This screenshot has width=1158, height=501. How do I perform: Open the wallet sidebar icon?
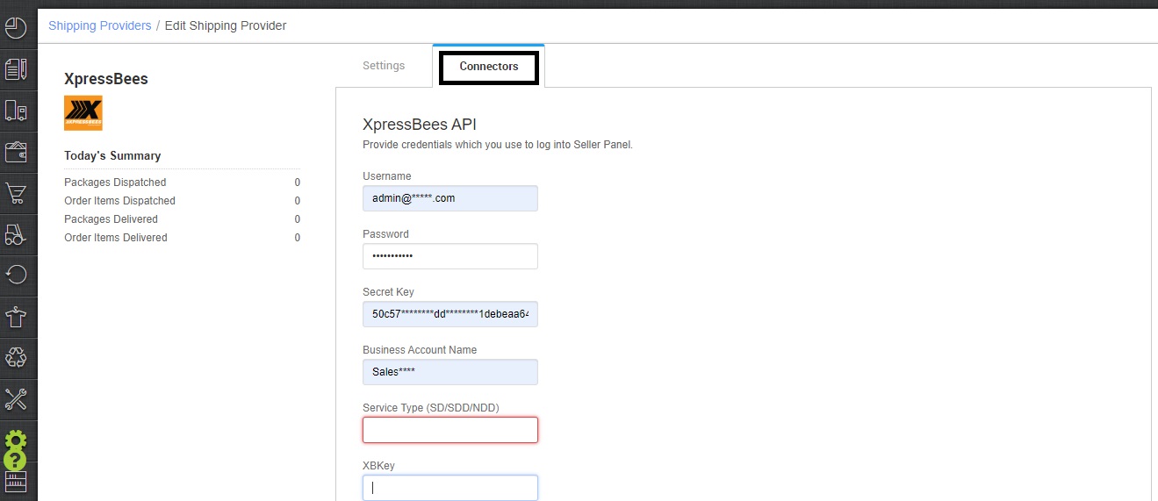click(17, 152)
